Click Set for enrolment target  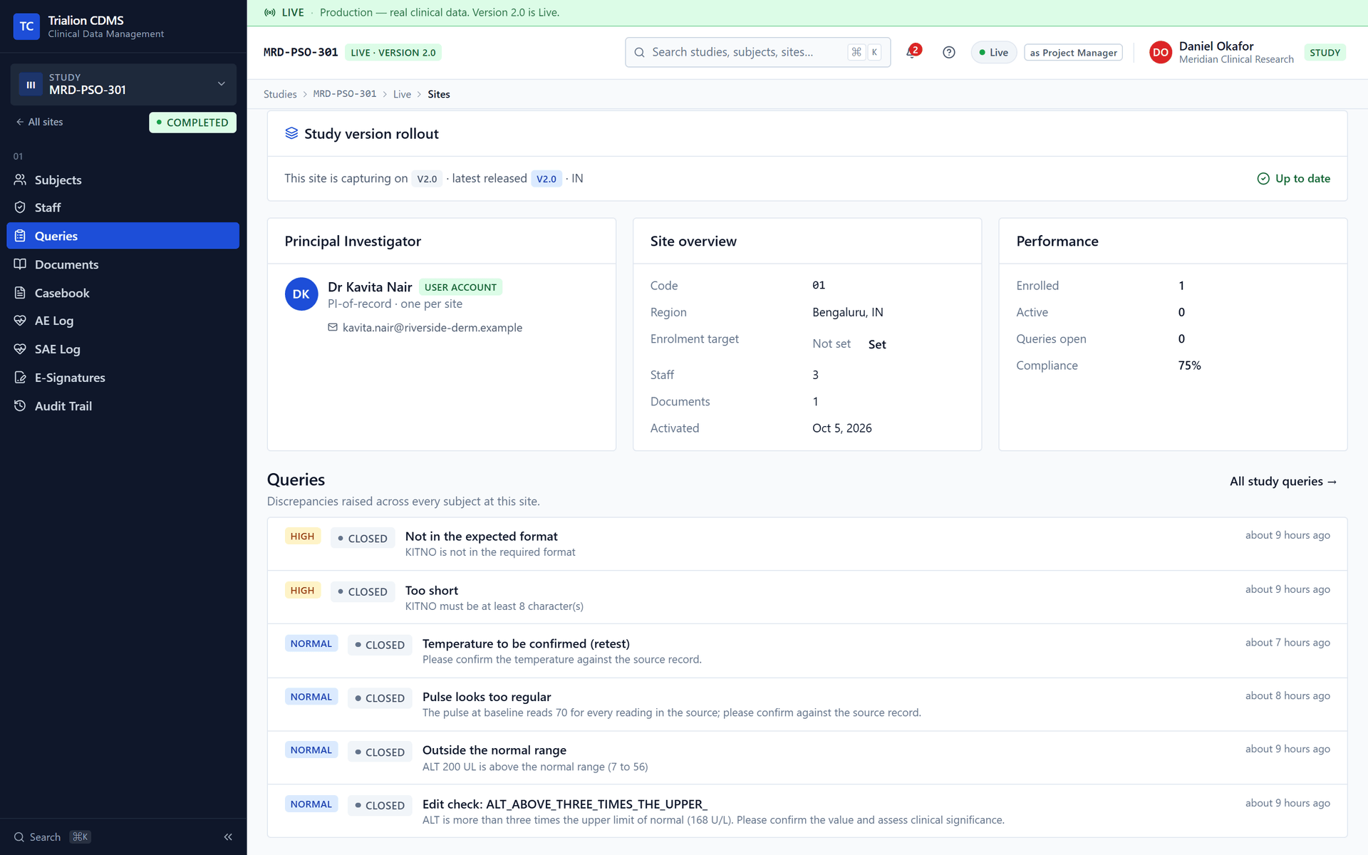click(877, 344)
